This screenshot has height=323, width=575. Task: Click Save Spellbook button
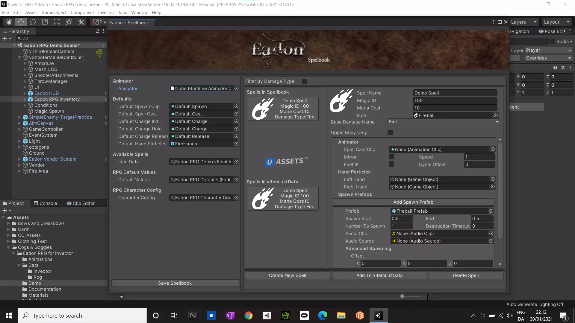(175, 283)
